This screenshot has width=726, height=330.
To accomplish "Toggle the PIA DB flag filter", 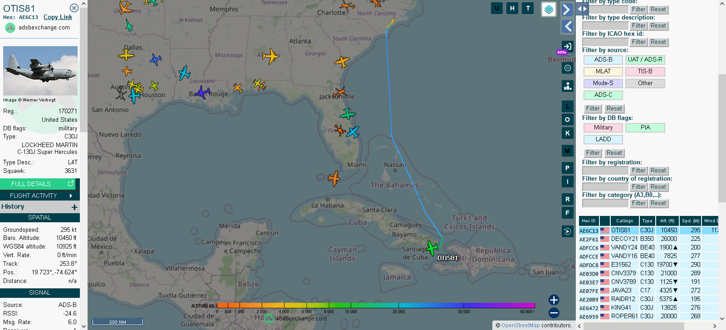I will click(645, 128).
